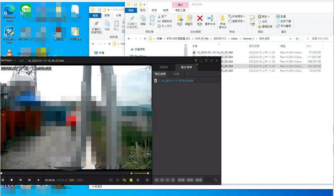Open the PotPlayer main menu dropdown
Image resolution: width=334 pixels, height=196 pixels.
8,60
